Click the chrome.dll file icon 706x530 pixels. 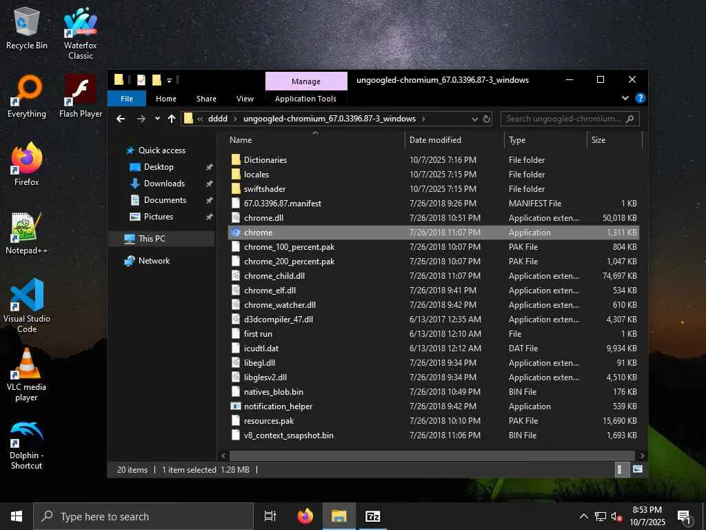236,217
